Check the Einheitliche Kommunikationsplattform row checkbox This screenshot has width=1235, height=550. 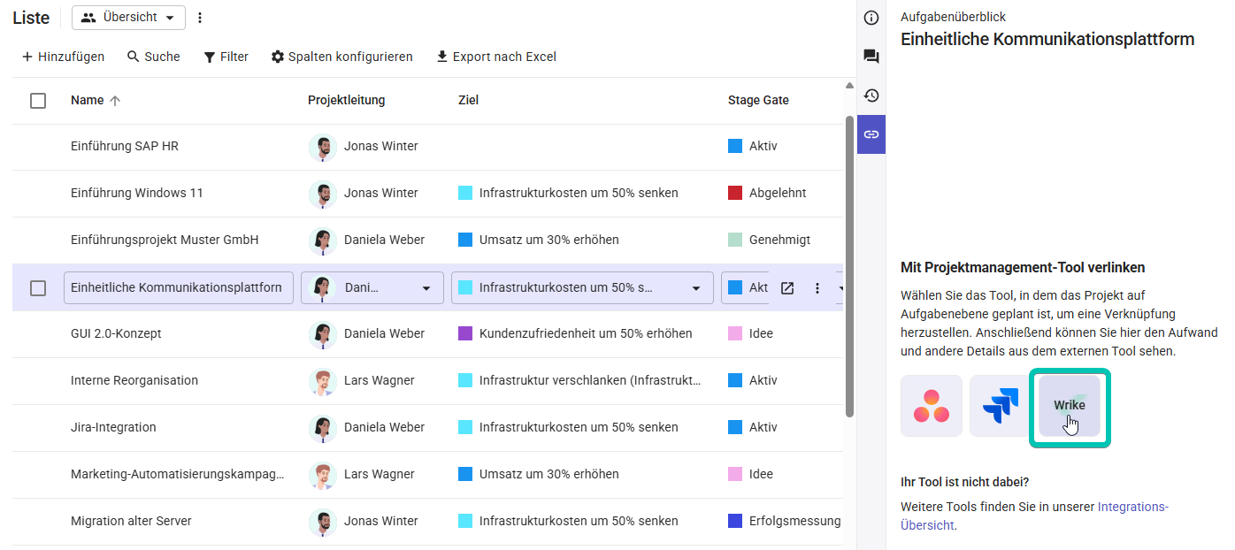pyautogui.click(x=38, y=288)
